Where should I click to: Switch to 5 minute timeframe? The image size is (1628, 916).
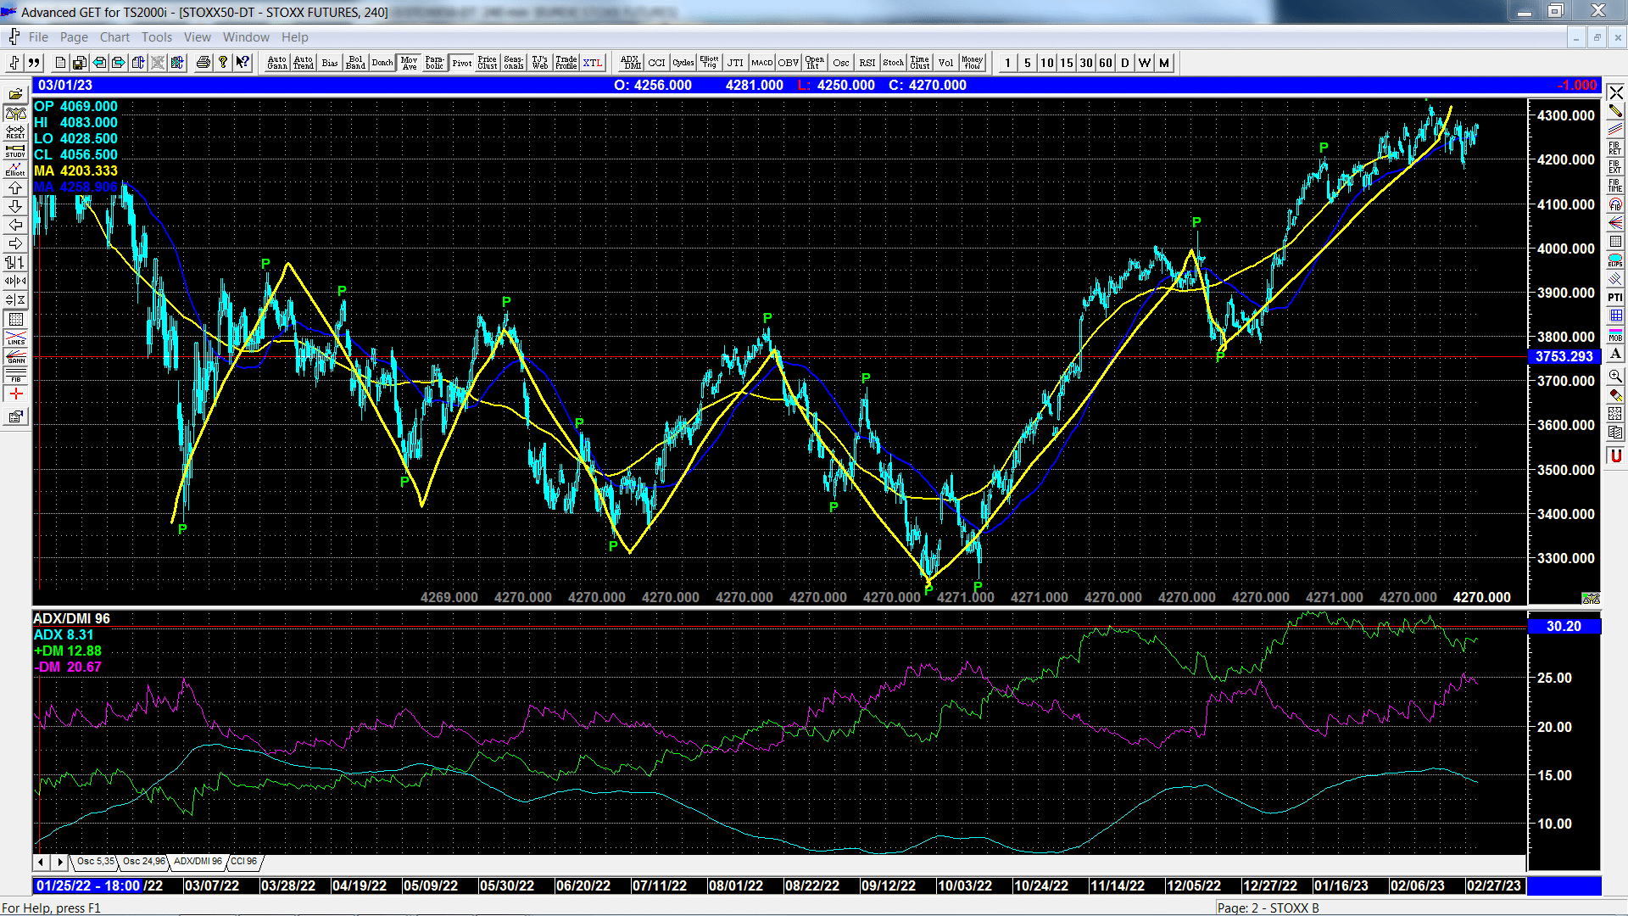[x=1028, y=63]
